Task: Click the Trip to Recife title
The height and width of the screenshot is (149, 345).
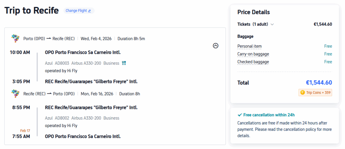Action: pos(31,10)
